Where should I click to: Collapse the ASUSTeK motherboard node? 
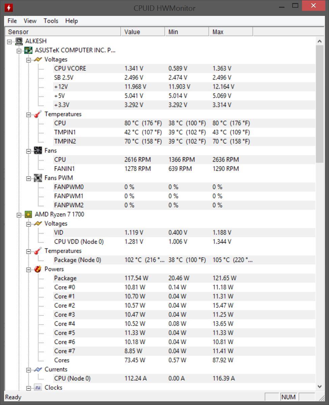pos(19,51)
